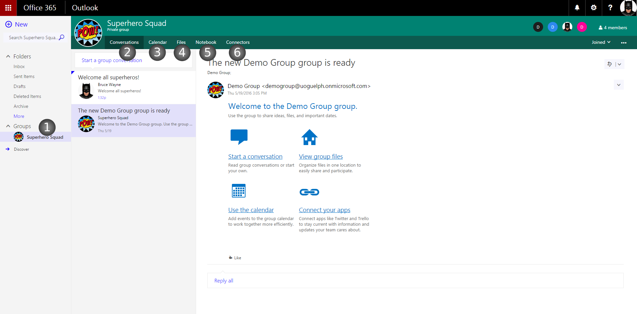Switch to the Files tab
This screenshot has width=637, height=314.
[181, 42]
